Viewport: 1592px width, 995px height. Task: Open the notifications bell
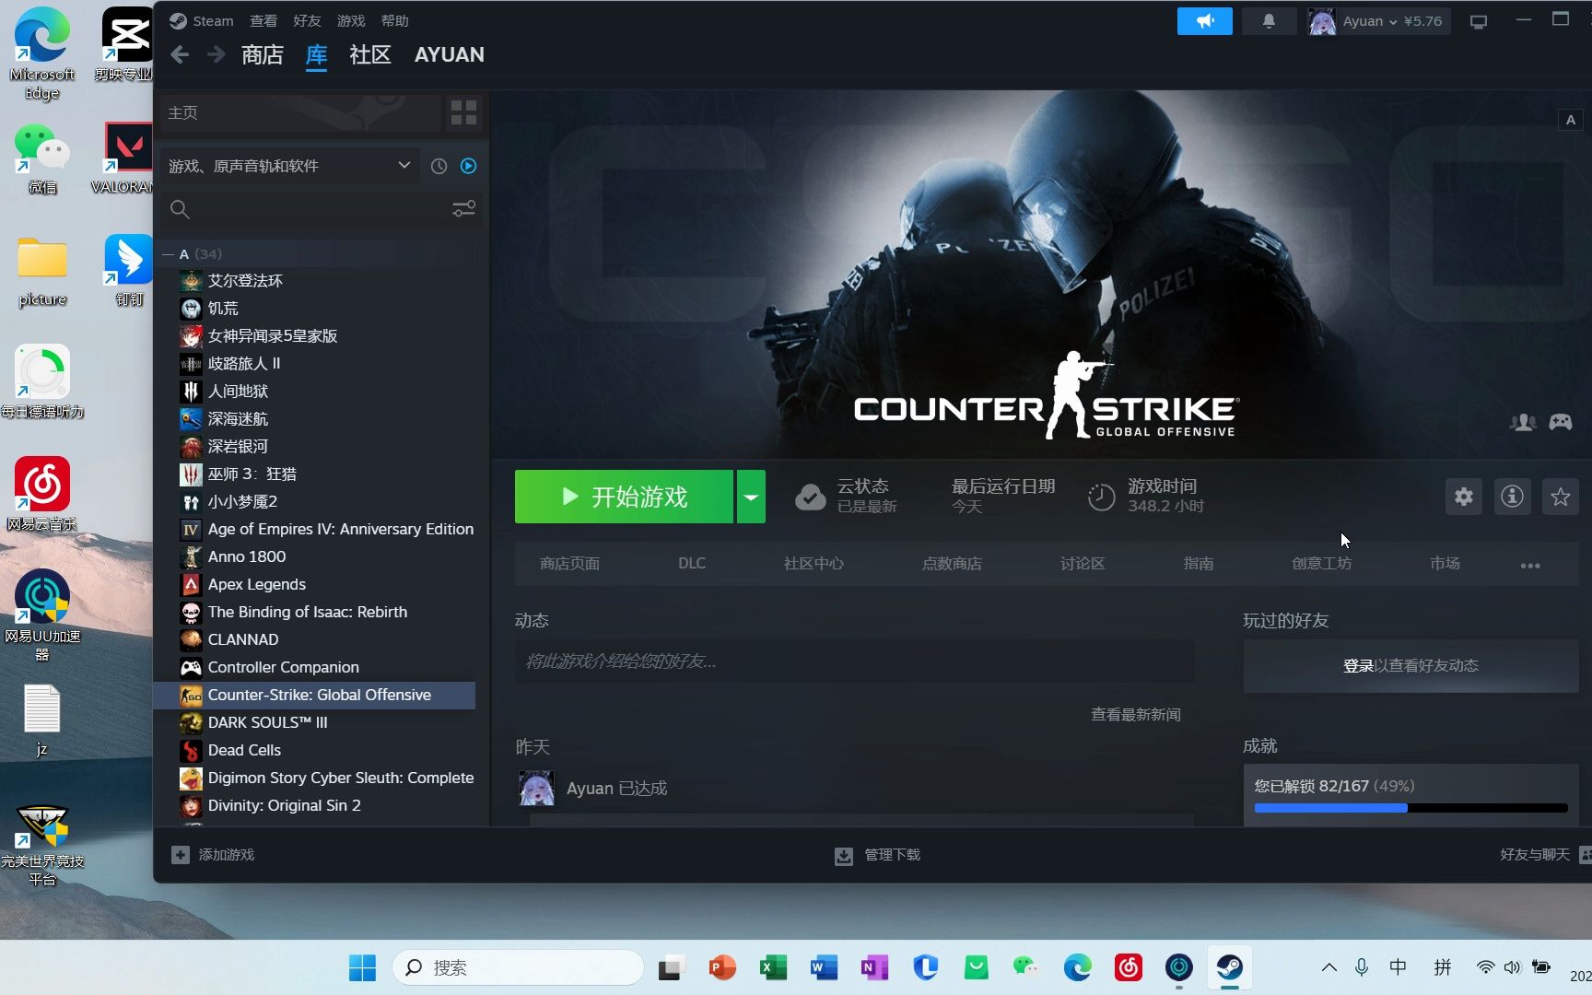[1269, 21]
